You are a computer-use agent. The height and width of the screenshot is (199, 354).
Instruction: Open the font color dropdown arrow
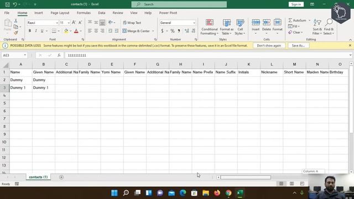(x=81, y=31)
